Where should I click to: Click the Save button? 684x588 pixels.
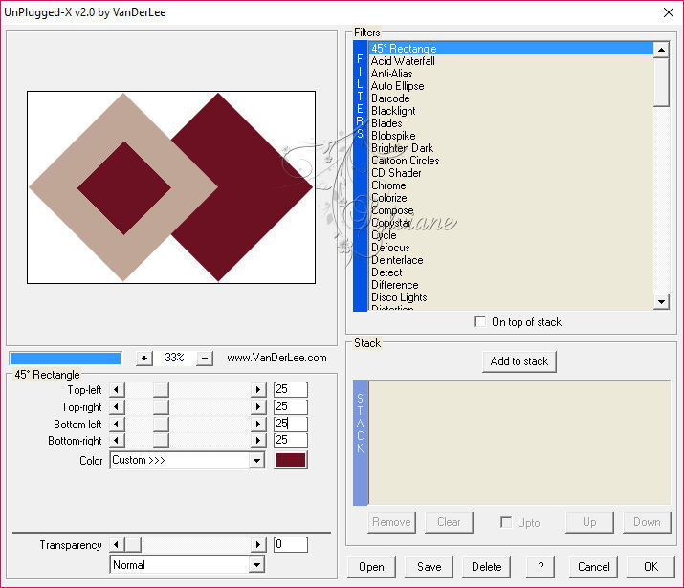[430, 567]
